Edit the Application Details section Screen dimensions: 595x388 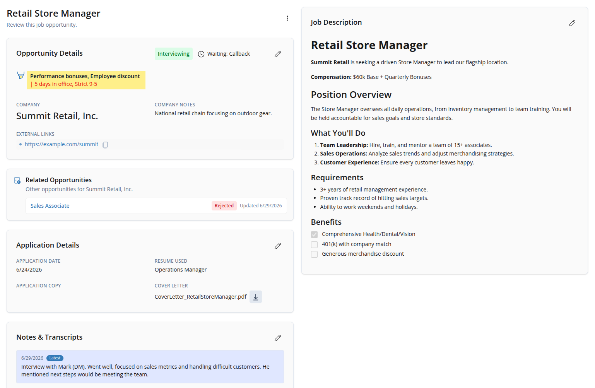(x=277, y=246)
